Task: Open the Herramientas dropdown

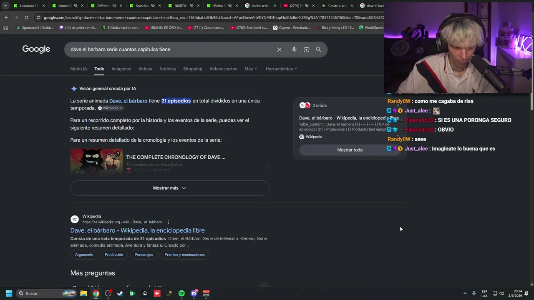Action: (x=281, y=69)
